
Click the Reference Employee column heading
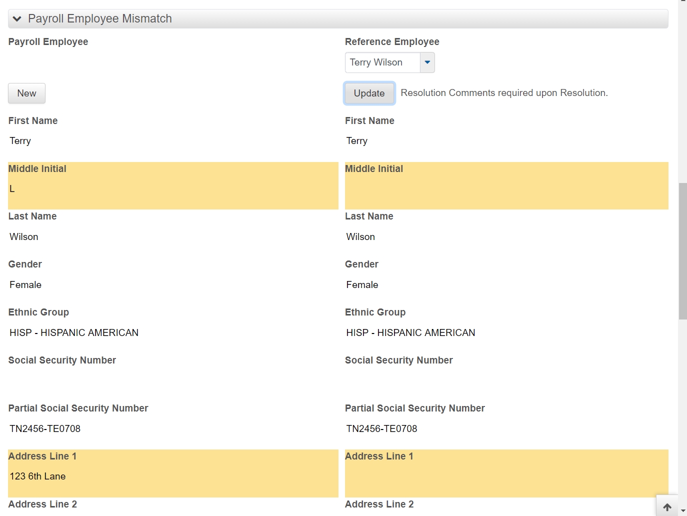coord(392,42)
